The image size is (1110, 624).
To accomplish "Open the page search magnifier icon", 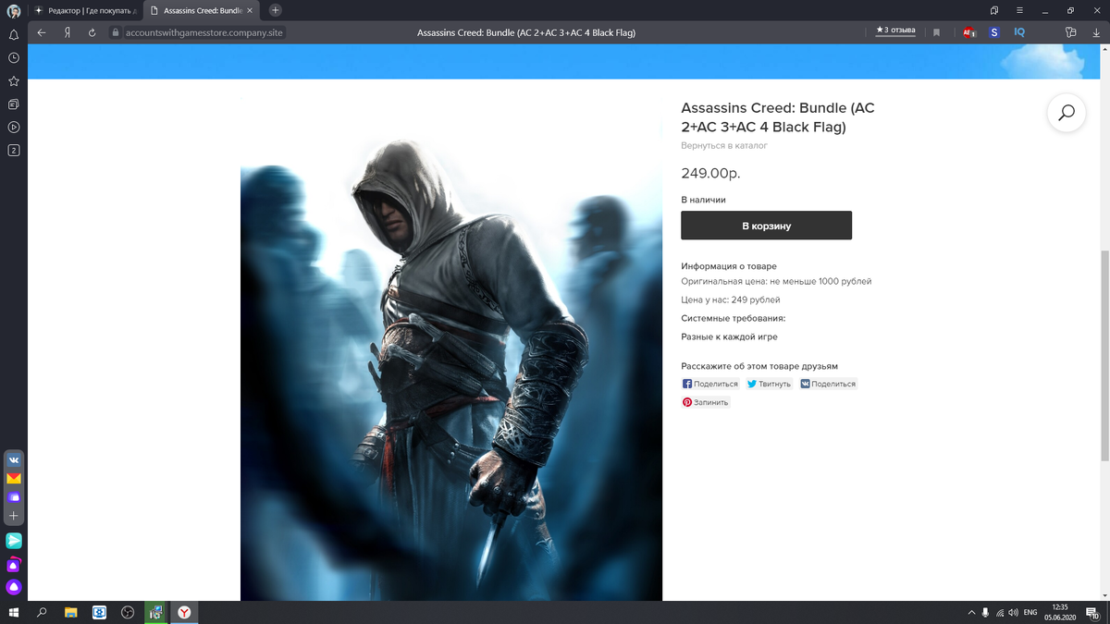I will [1066, 112].
